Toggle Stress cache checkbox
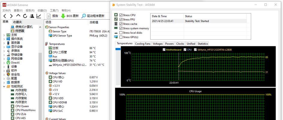Viewport: 283px width, 120px height. point(121,24)
